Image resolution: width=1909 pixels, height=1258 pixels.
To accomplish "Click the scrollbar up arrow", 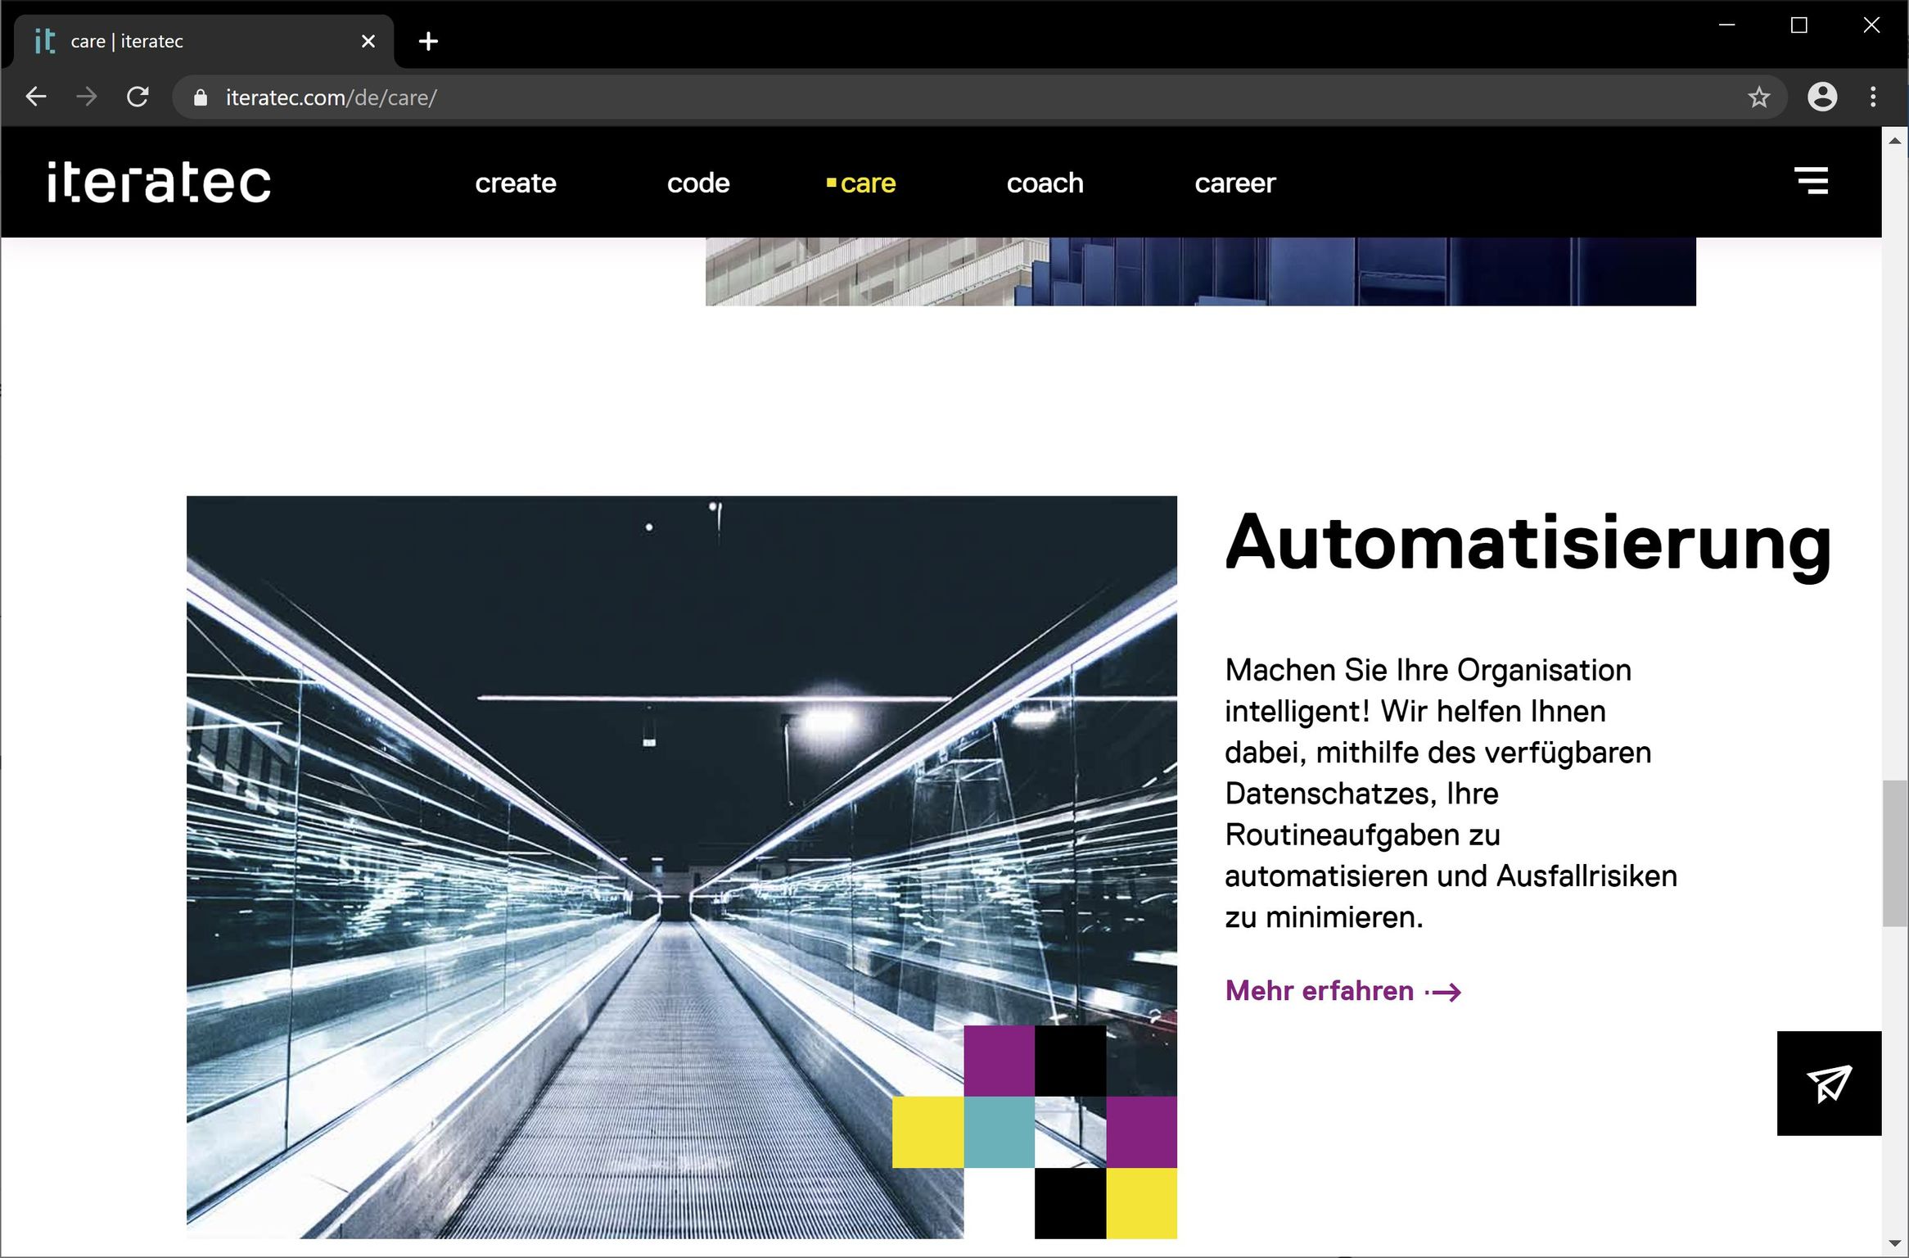I will (x=1894, y=140).
